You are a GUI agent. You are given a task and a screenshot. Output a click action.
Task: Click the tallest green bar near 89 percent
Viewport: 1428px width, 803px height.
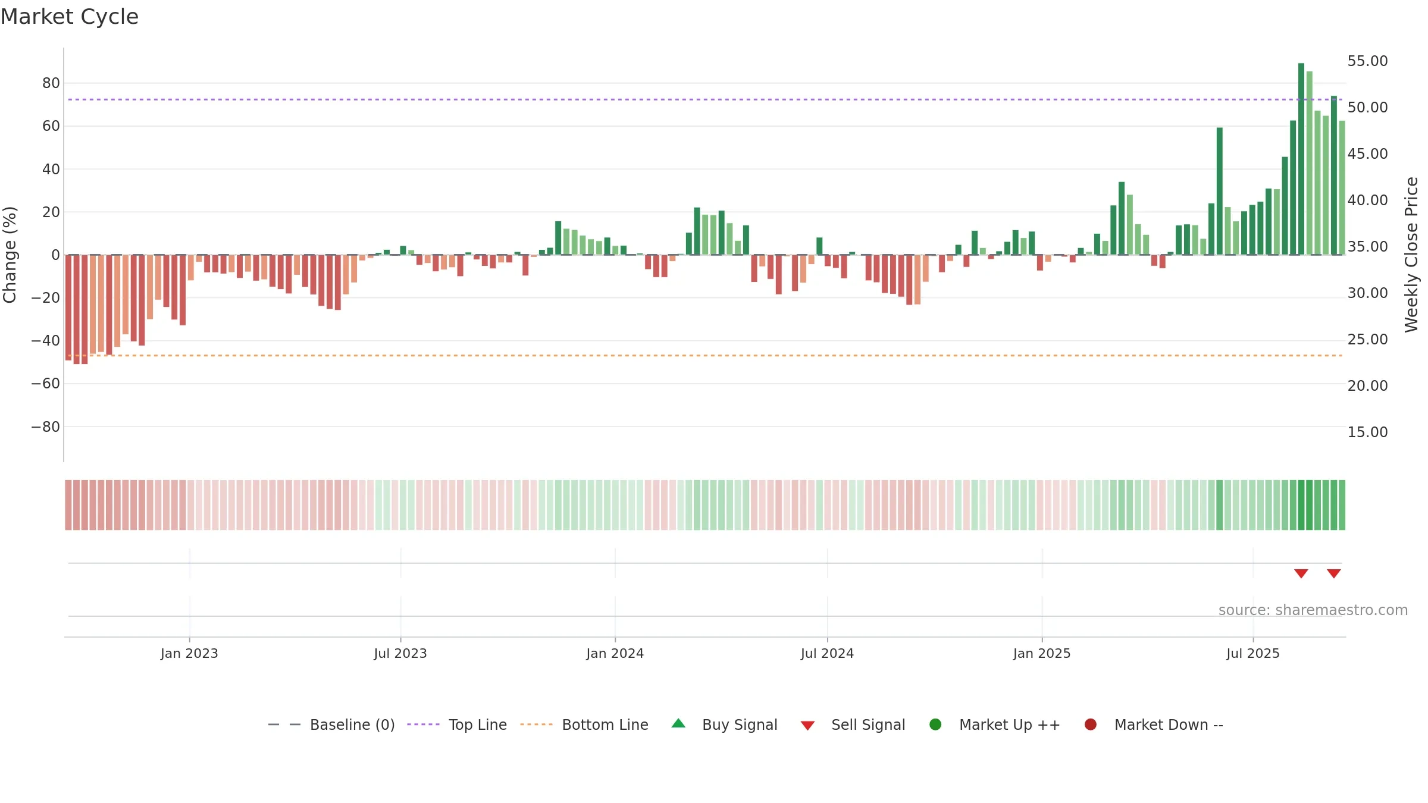click(1301, 159)
